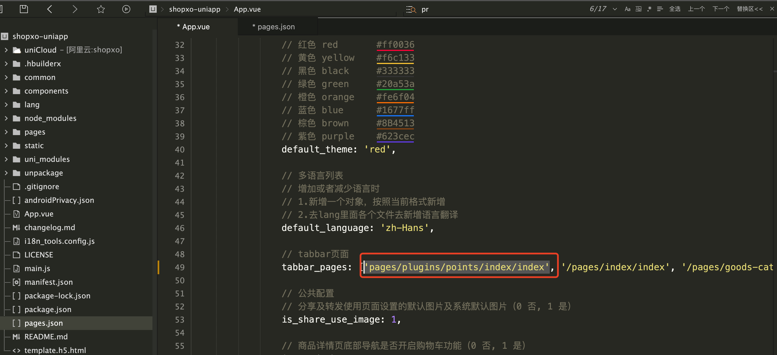
Task: Click the 下一个 next match button
Action: [x=721, y=9]
